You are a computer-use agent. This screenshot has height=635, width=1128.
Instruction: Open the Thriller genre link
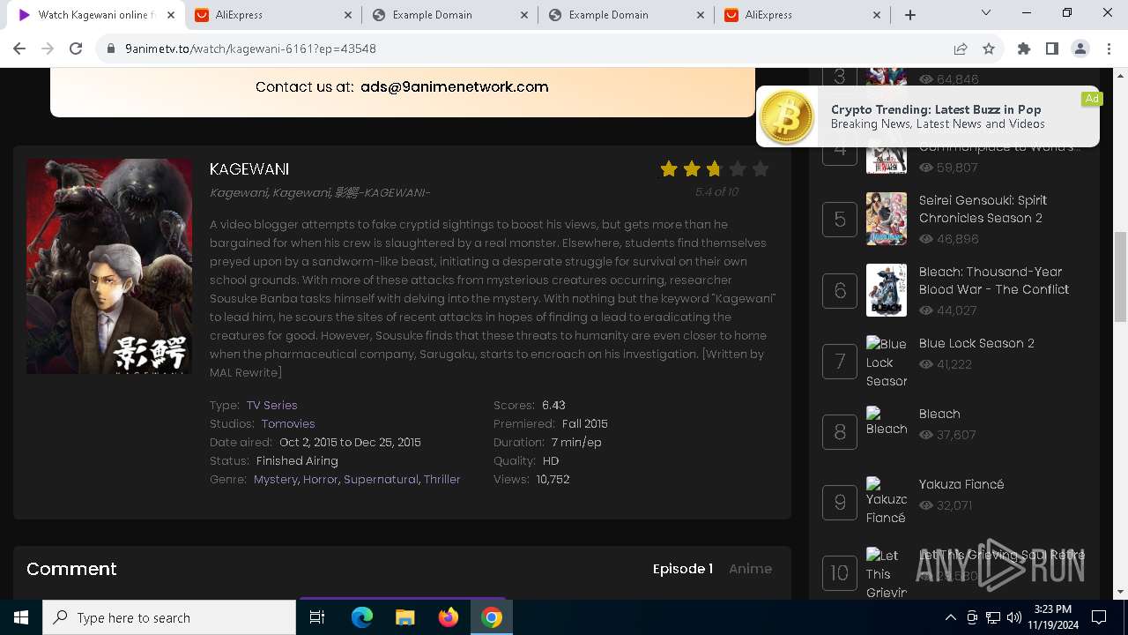click(x=442, y=479)
